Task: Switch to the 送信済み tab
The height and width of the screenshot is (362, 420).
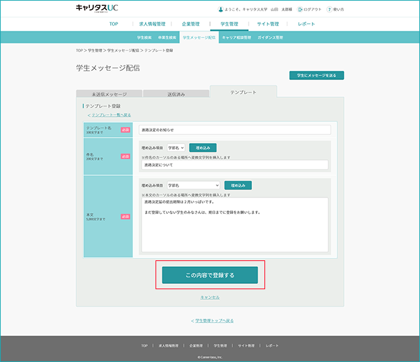Action: tap(176, 94)
